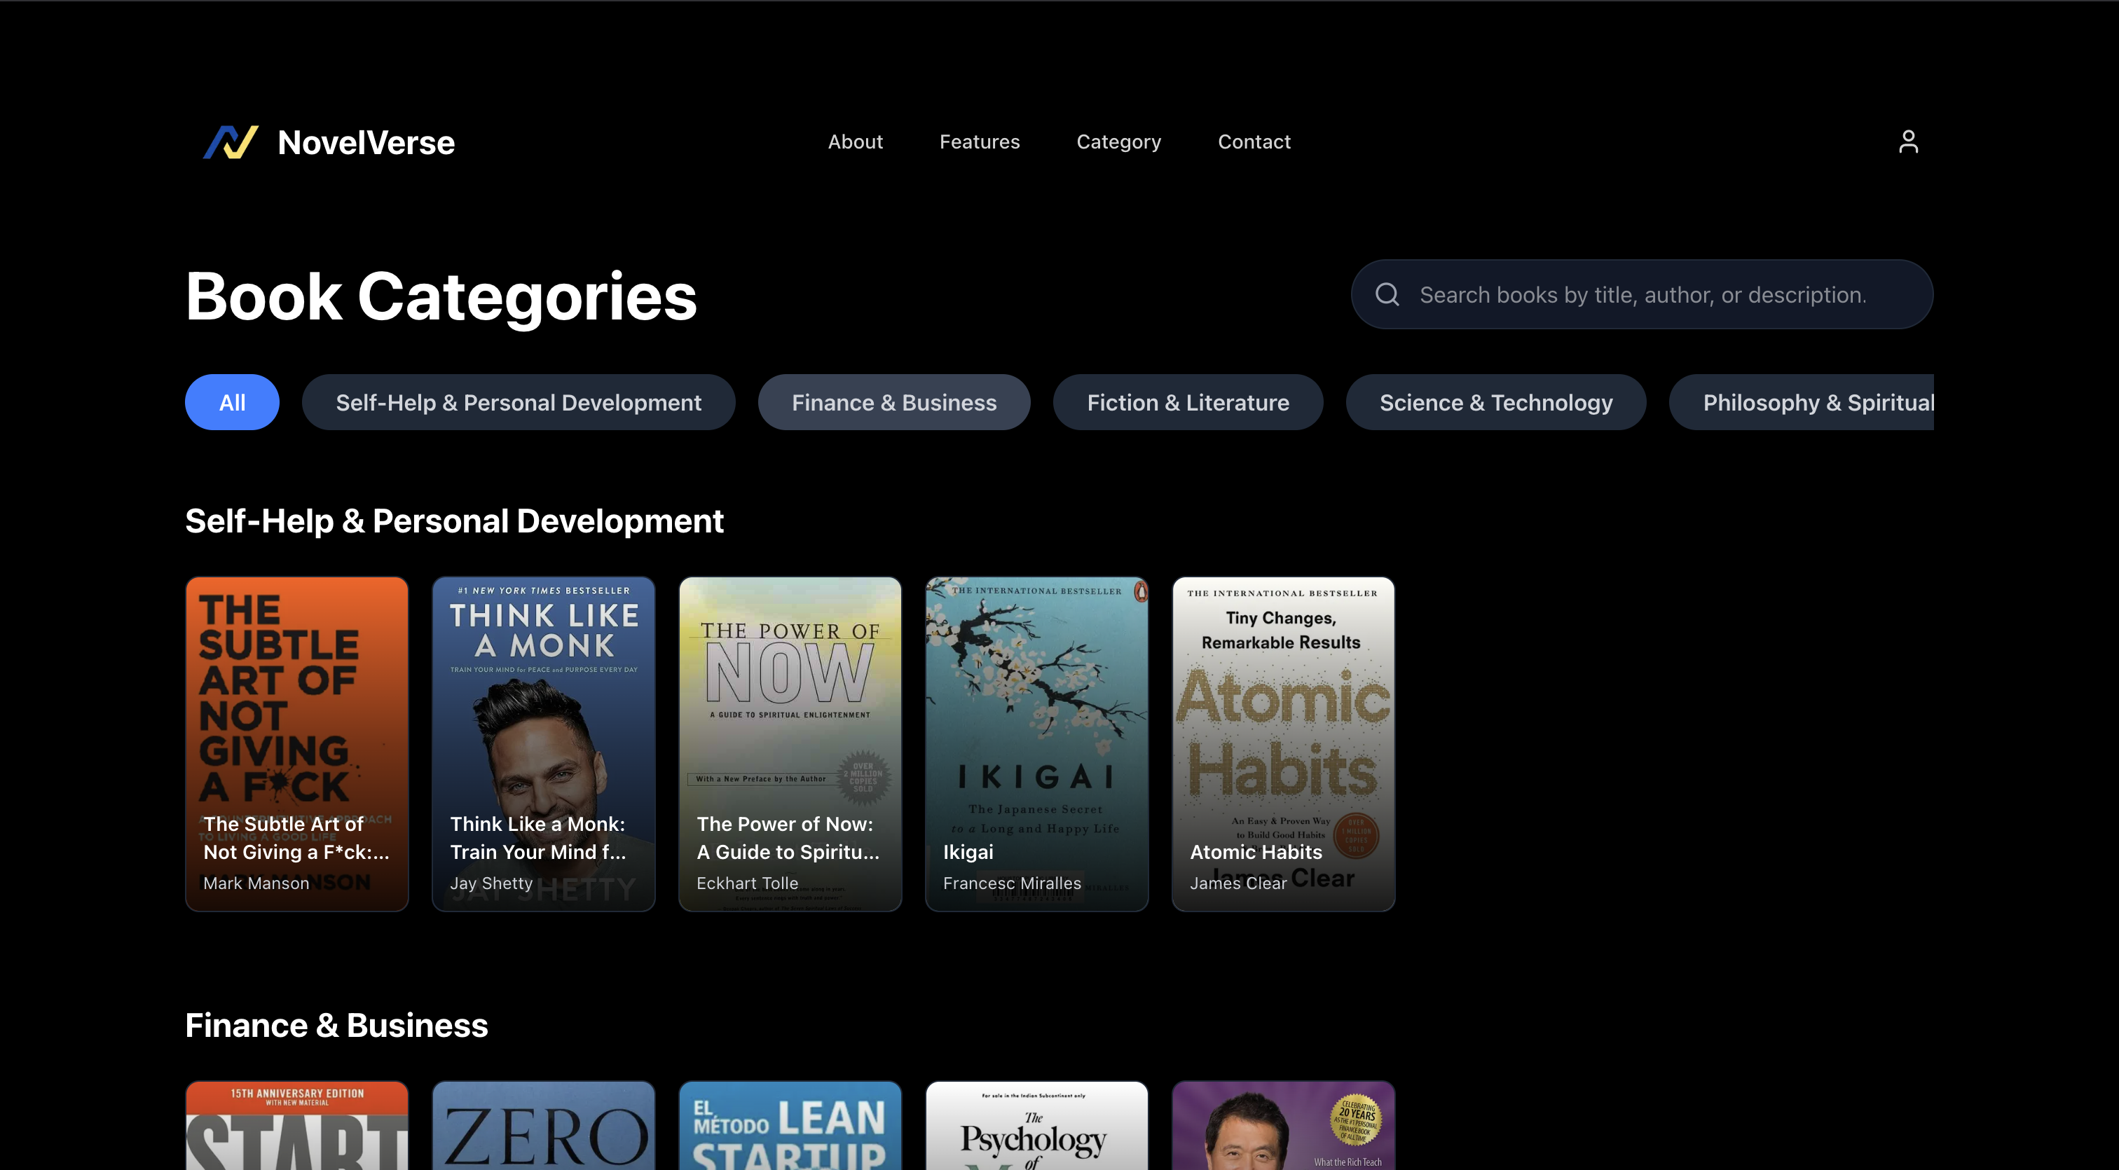
Task: Click the Contact nav link
Action: [x=1254, y=142]
